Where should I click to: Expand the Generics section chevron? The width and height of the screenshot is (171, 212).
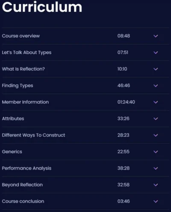click(156, 152)
